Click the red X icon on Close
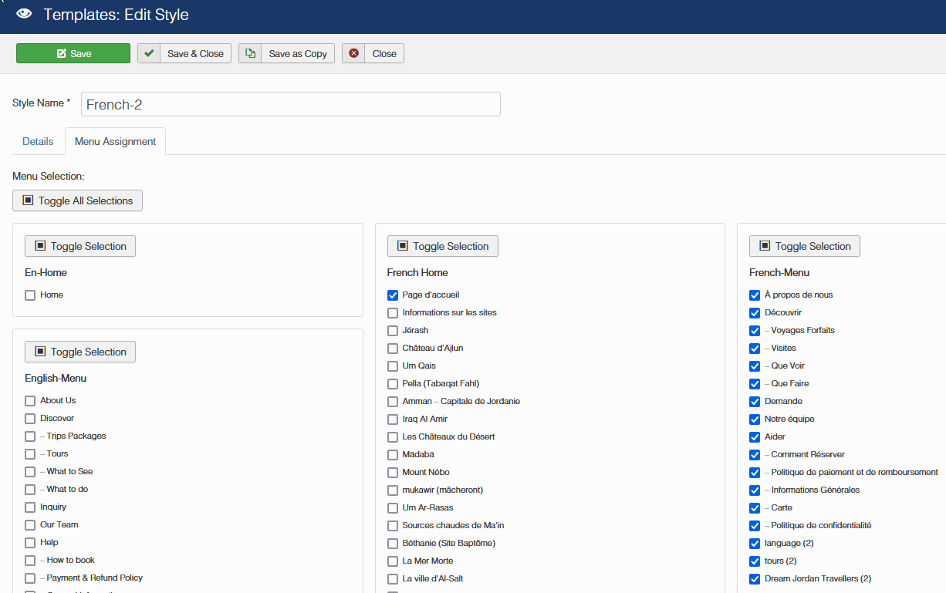This screenshot has width=946, height=593. click(x=353, y=53)
